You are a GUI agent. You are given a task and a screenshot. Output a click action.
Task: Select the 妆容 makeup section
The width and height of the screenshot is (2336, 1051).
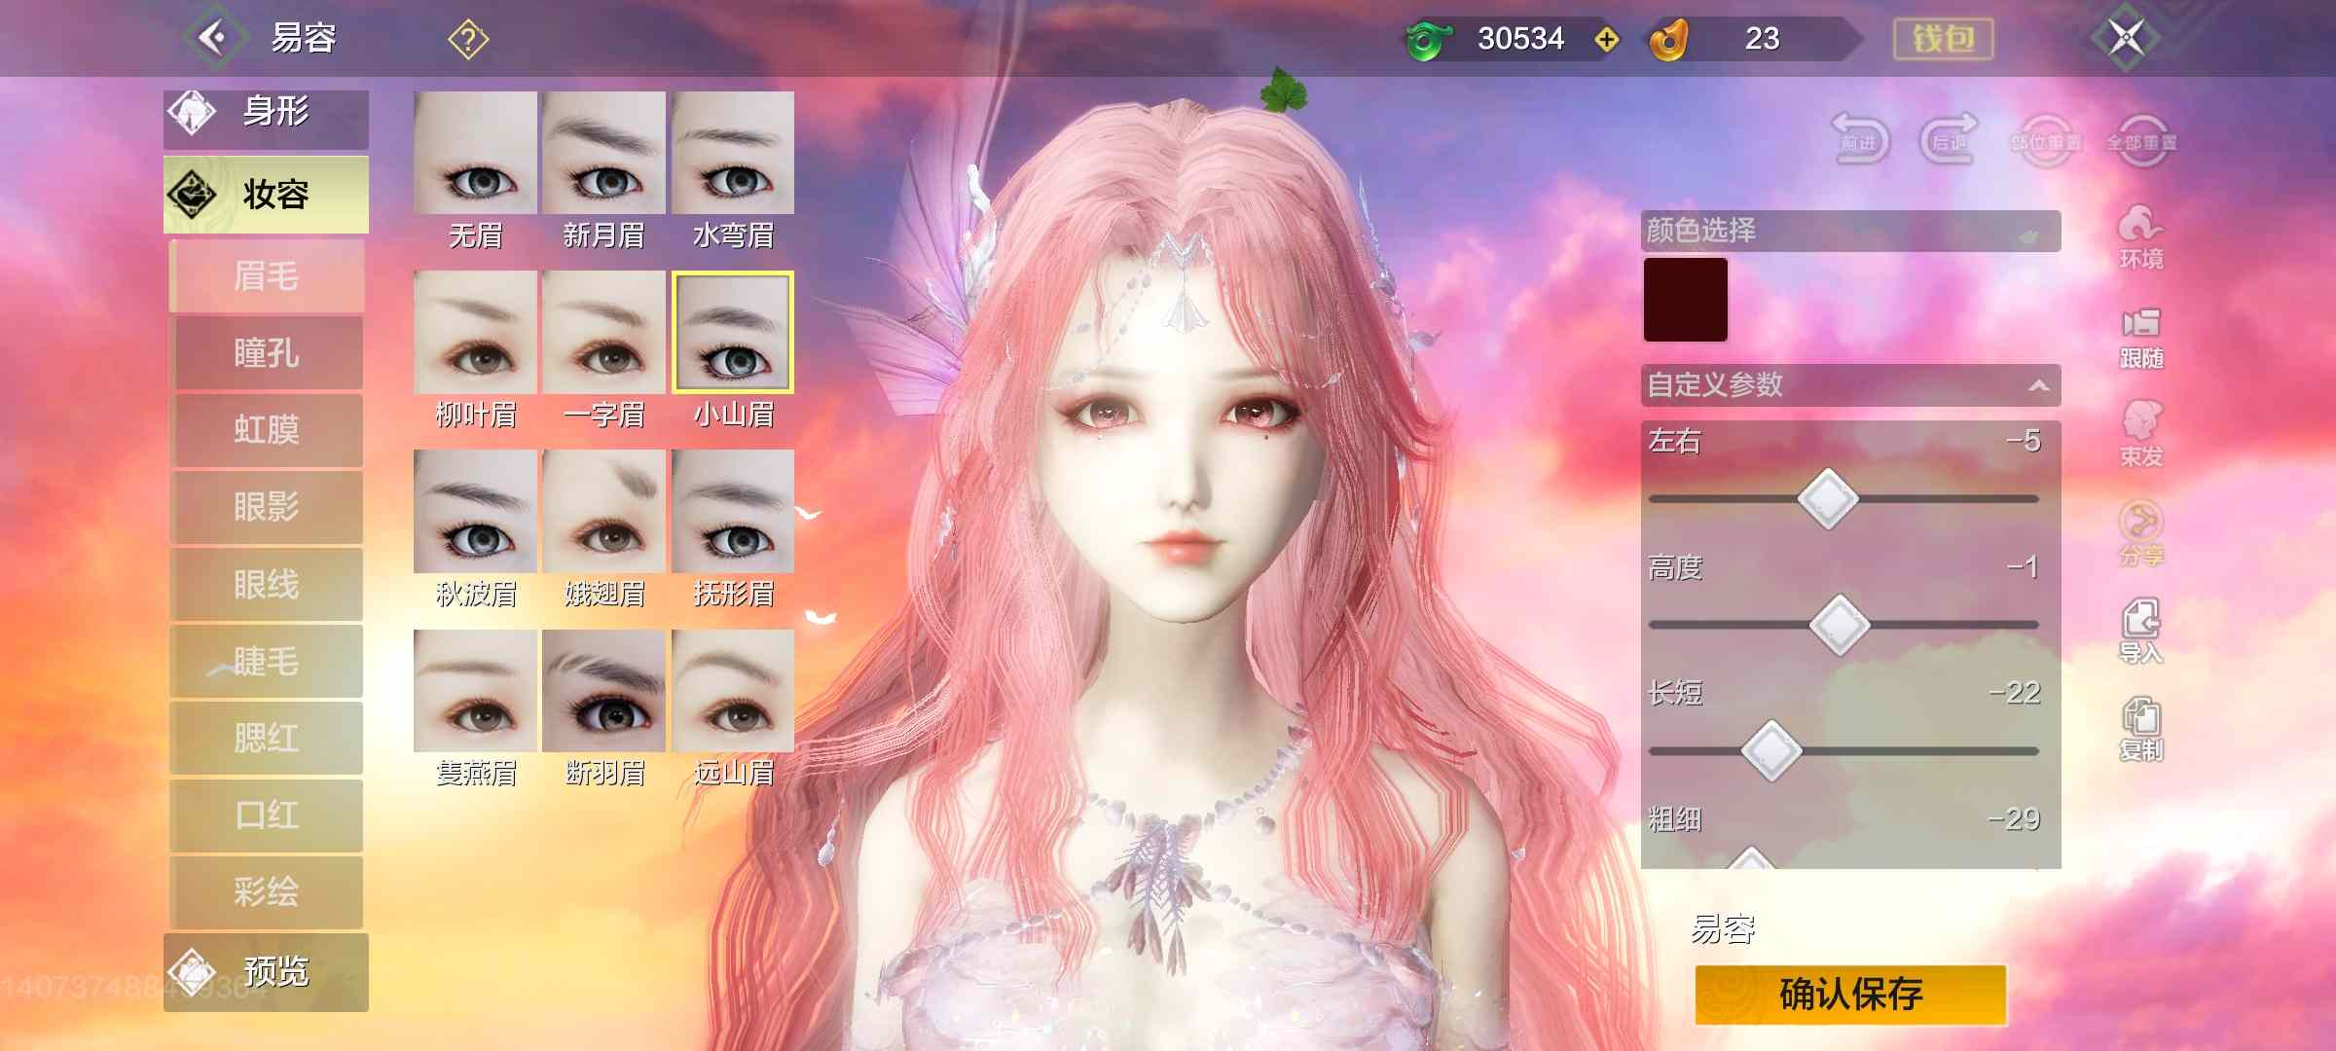point(266,194)
